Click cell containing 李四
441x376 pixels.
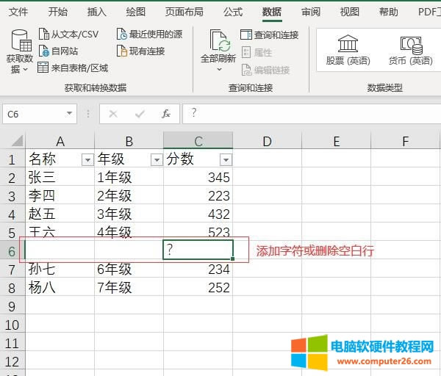(60, 195)
